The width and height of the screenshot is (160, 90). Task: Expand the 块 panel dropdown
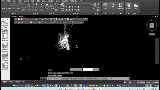point(96,13)
